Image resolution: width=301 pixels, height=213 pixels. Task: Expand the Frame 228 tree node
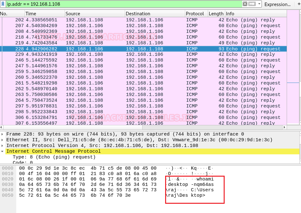(2, 134)
